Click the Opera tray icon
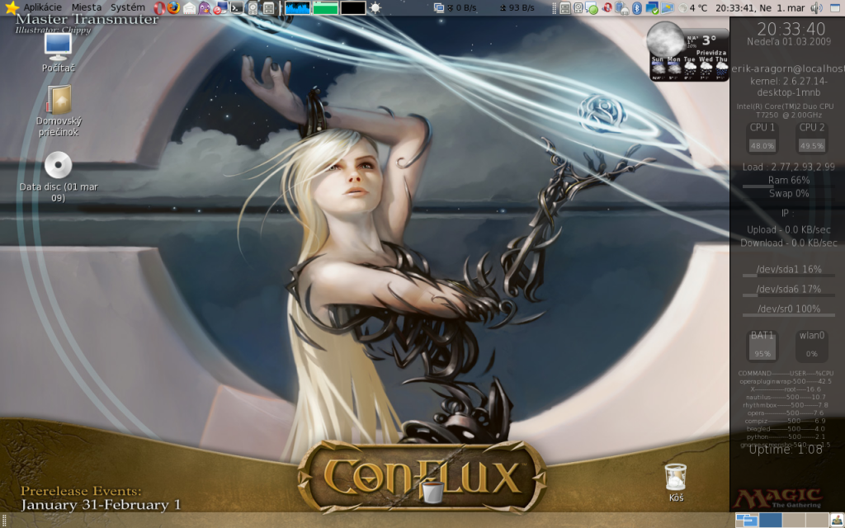Viewport: 845px width, 528px height. (607, 7)
